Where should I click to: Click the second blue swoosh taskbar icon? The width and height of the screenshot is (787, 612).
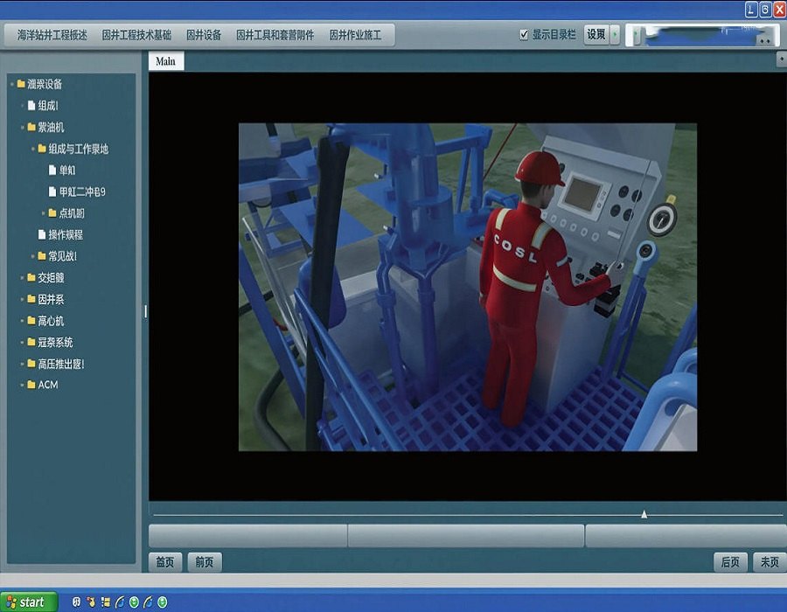[x=148, y=602]
